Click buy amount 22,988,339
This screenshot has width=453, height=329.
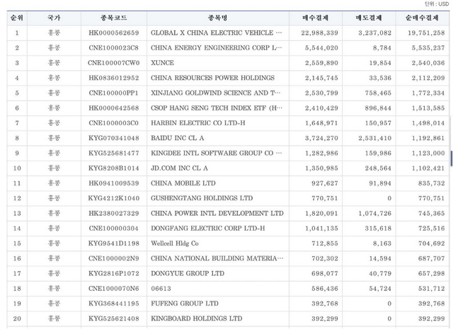click(x=319, y=33)
